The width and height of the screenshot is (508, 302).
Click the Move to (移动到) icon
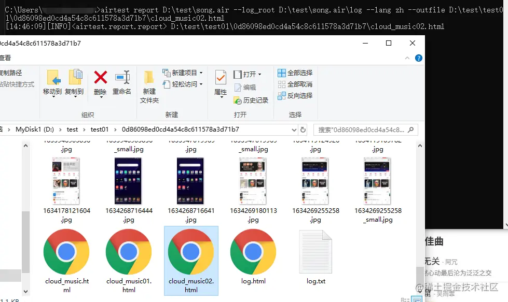point(52,78)
